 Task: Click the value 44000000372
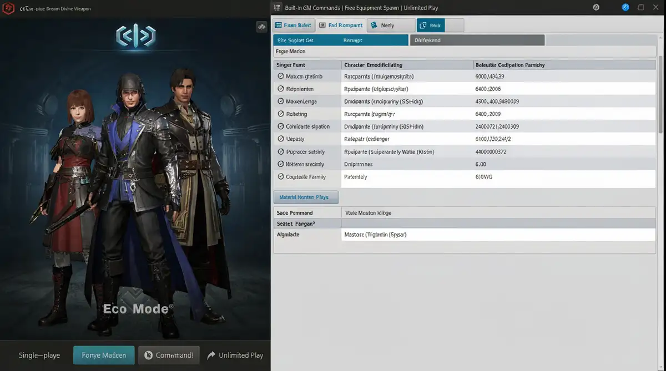(491, 151)
